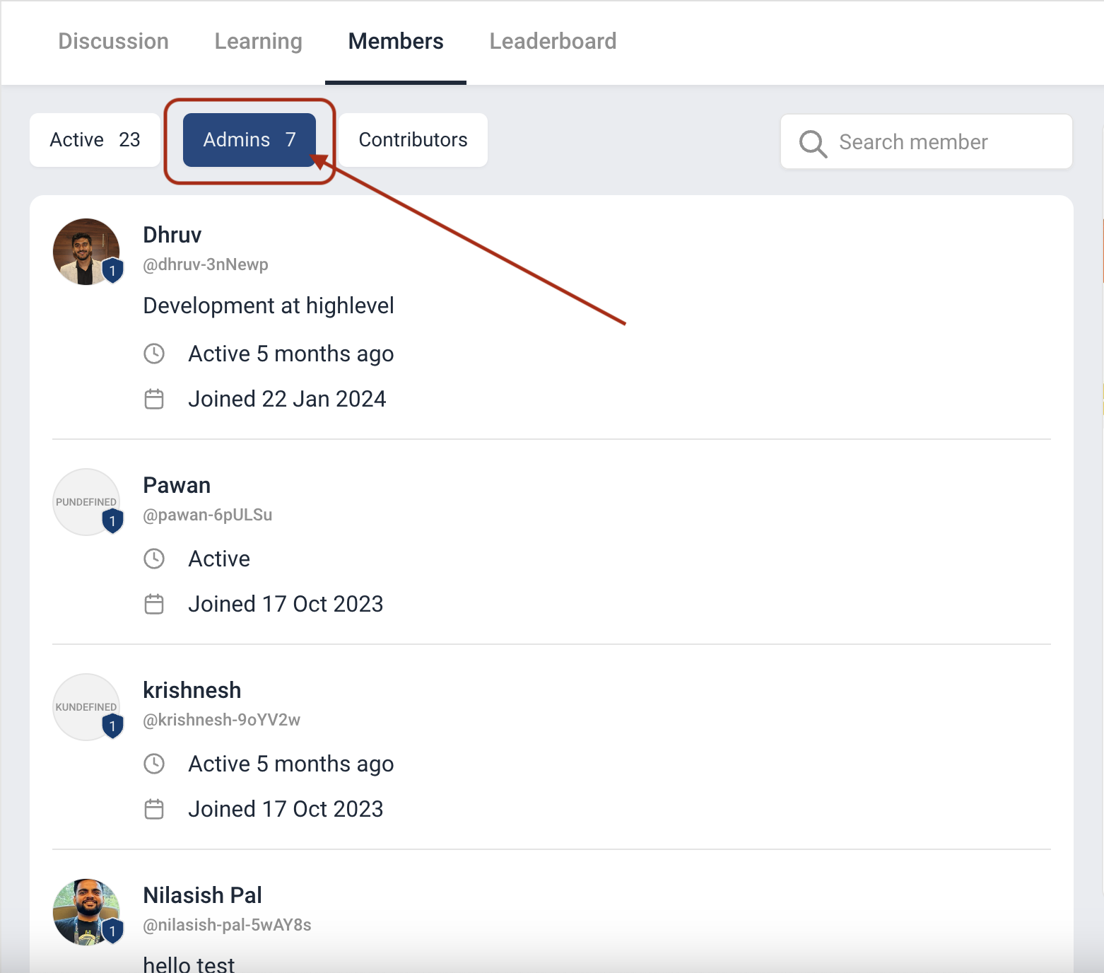Click level badge on krishnesh's avatar
This screenshot has width=1104, height=973.
112,726
